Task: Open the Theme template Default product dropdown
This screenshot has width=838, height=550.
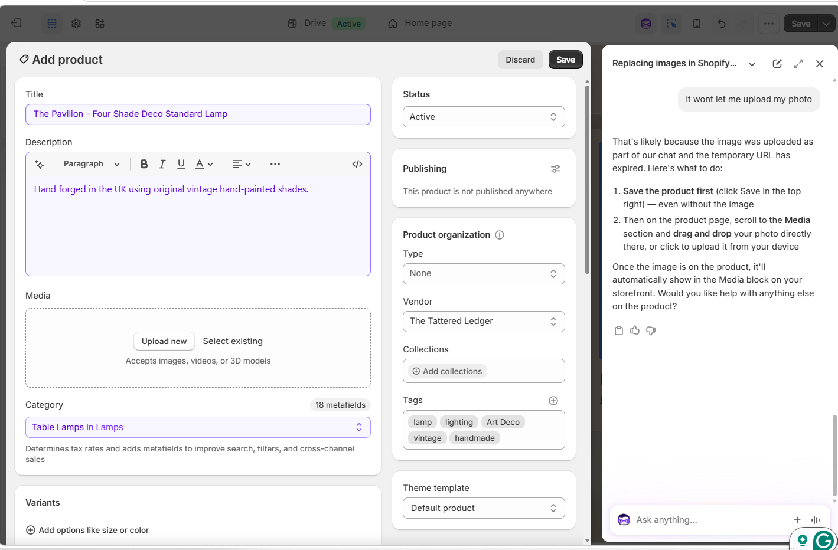Action: (x=484, y=508)
